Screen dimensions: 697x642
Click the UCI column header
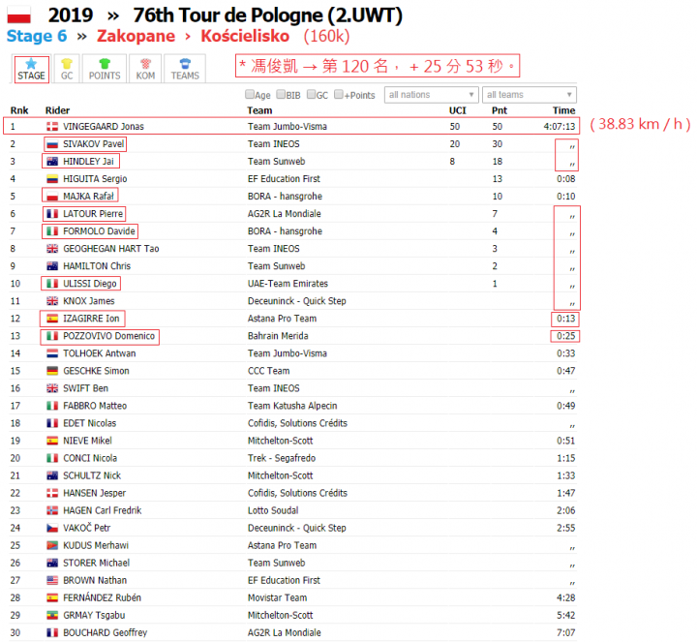(457, 110)
